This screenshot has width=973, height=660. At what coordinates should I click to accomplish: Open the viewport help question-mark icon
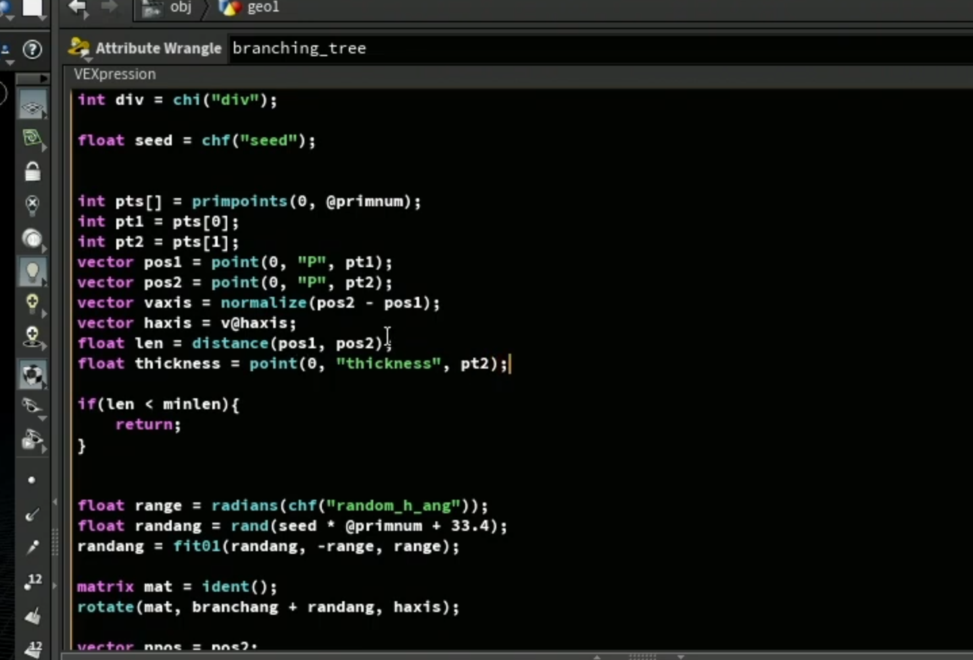pos(32,49)
